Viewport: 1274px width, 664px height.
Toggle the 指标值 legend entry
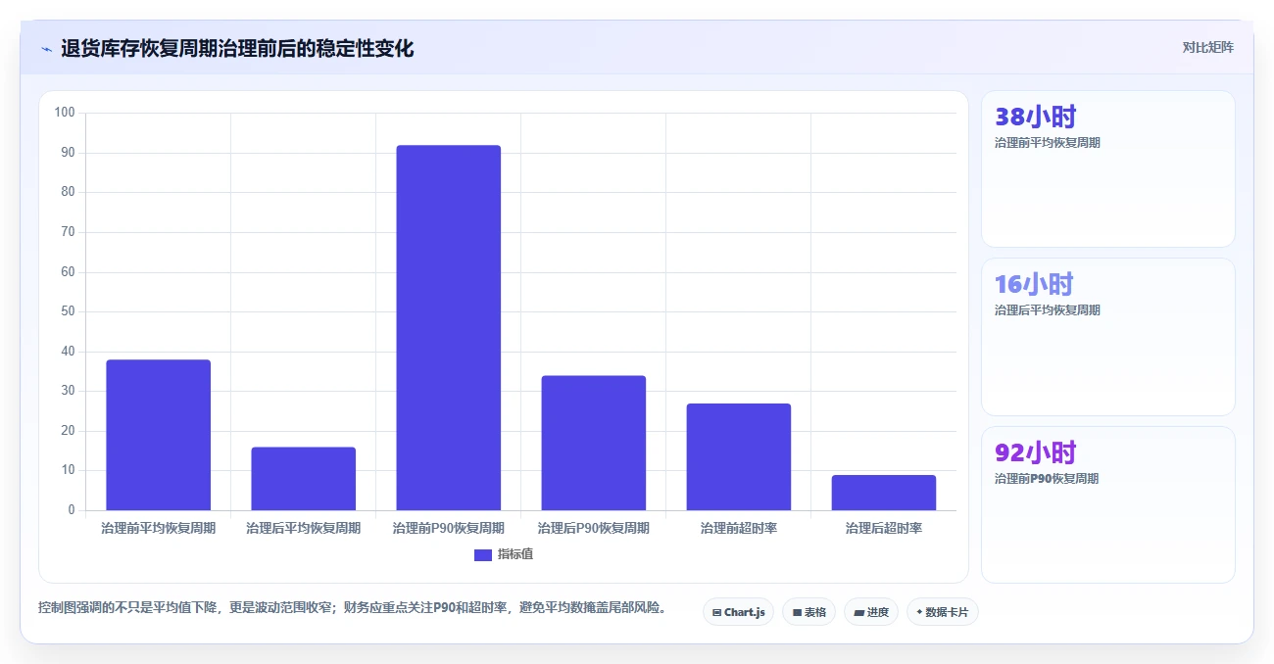pyautogui.click(x=504, y=554)
